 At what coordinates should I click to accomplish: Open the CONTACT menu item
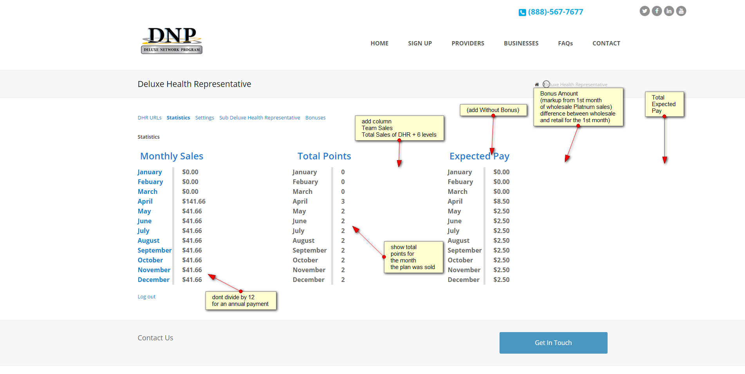606,43
